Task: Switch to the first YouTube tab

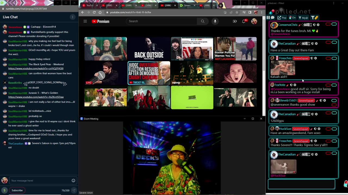Action: pyautogui.click(x=90, y=5)
